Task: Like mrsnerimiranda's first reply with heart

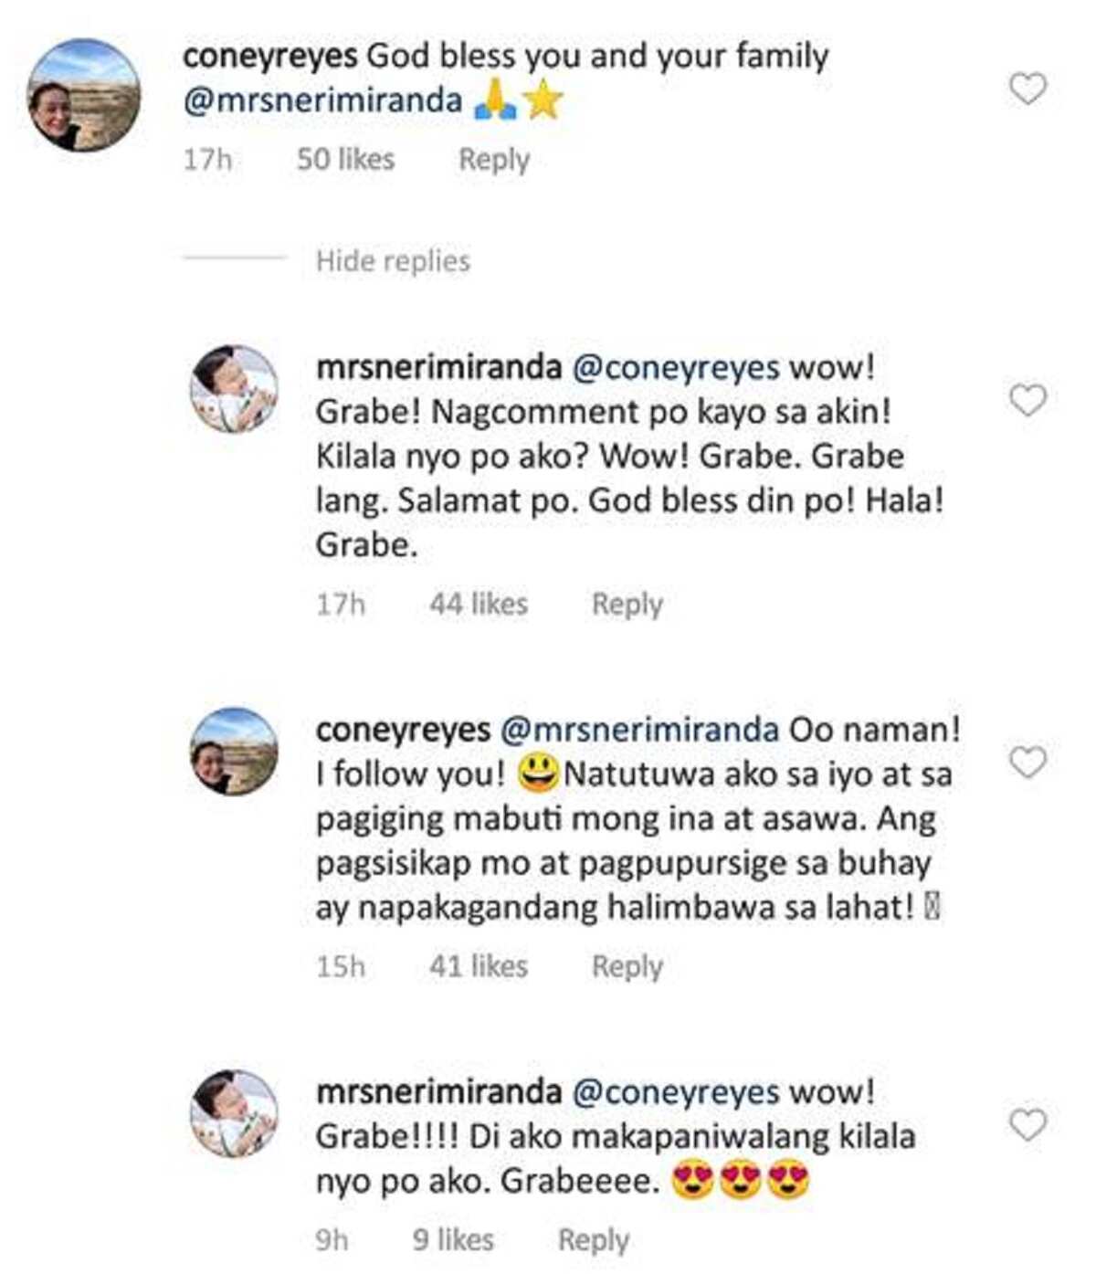Action: 1027,400
